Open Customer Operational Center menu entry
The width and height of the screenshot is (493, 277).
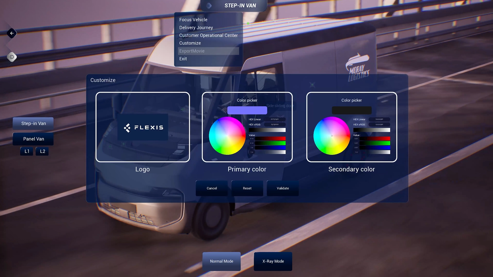pos(209,35)
